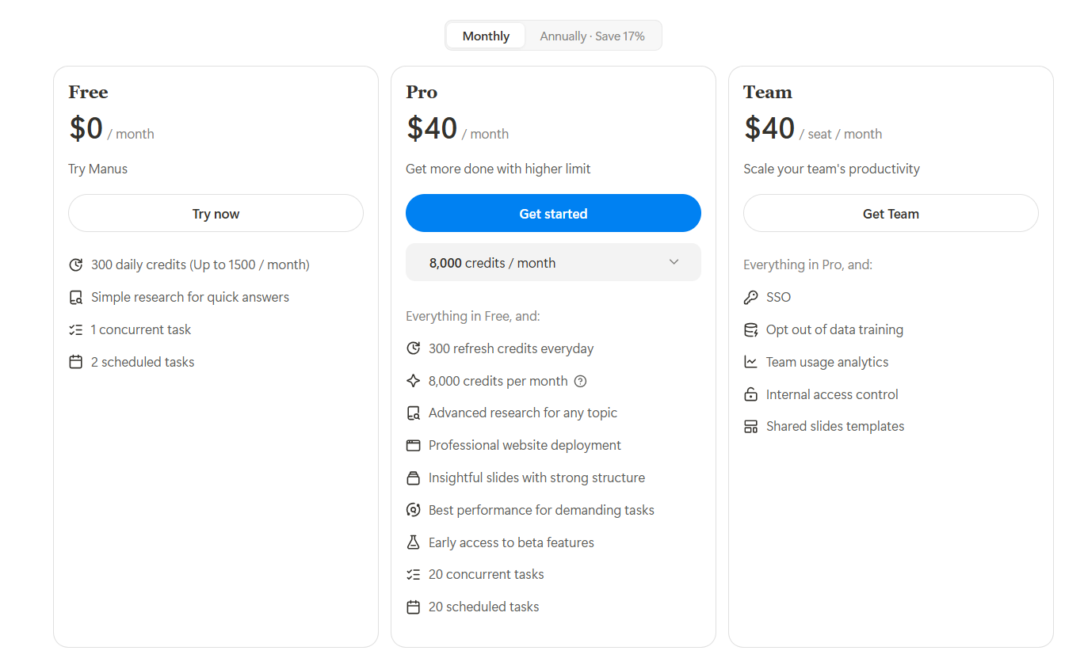This screenshot has height=662, width=1084.
Task: Click the help circle next to '8,000 credits per month'
Action: [x=580, y=381]
